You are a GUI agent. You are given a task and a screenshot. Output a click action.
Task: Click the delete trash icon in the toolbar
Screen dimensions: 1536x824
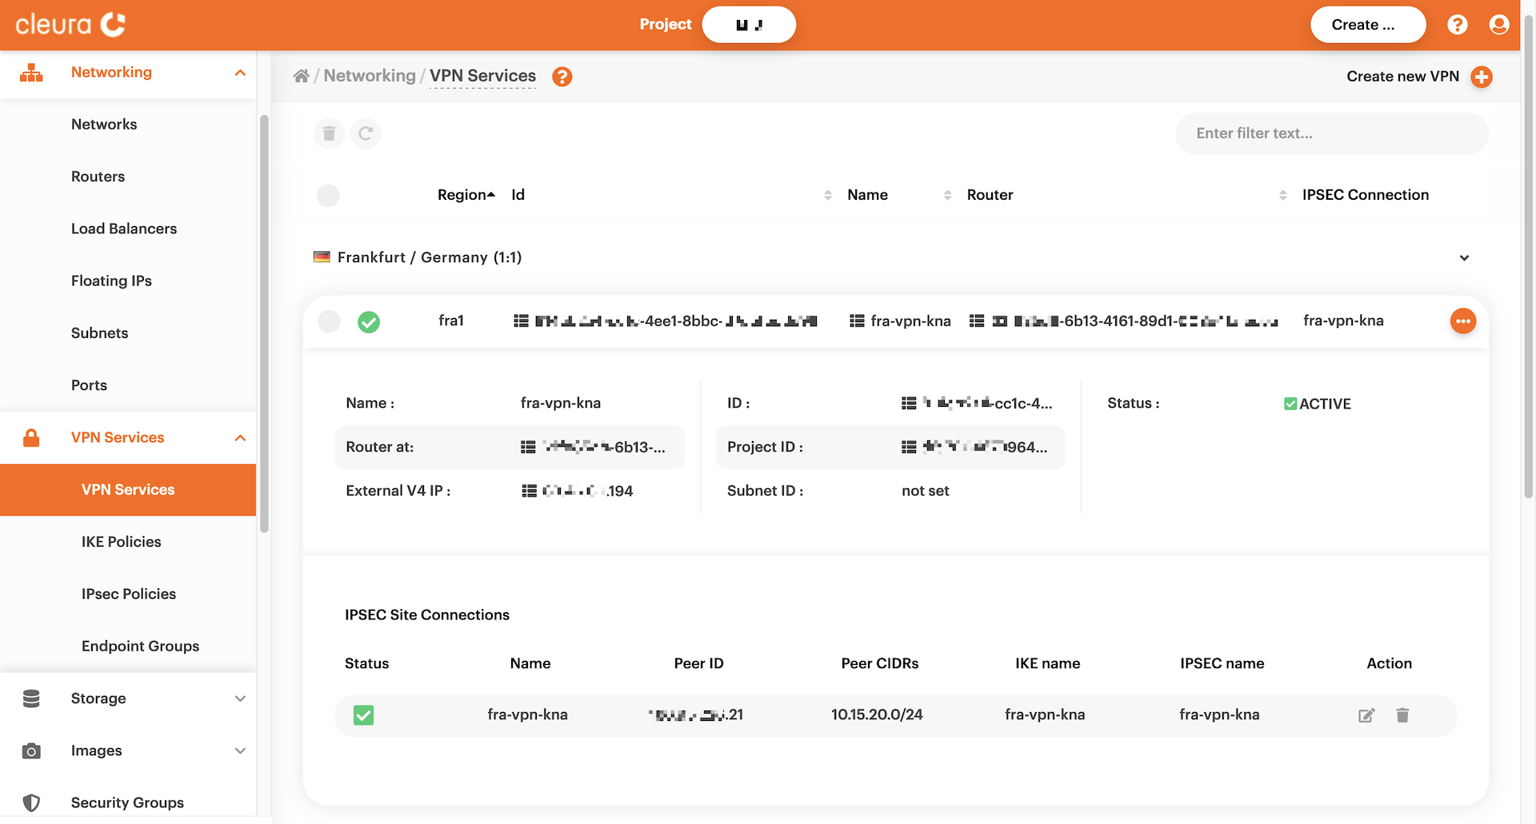(329, 133)
